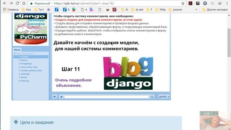Open the browser home page
The height and width of the screenshot is (130, 231).
(x=24, y=3)
